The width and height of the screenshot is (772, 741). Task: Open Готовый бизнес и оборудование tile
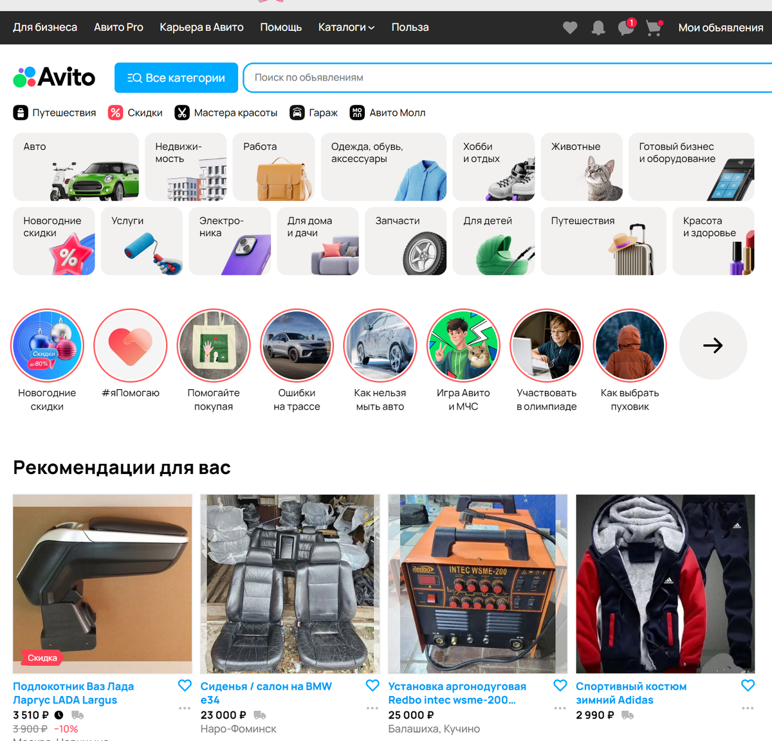tap(692, 167)
